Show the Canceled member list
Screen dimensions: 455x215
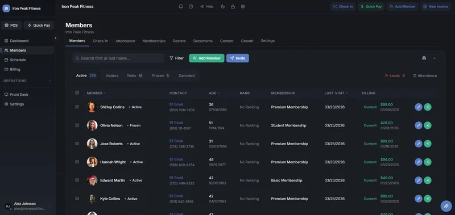pyautogui.click(x=187, y=75)
